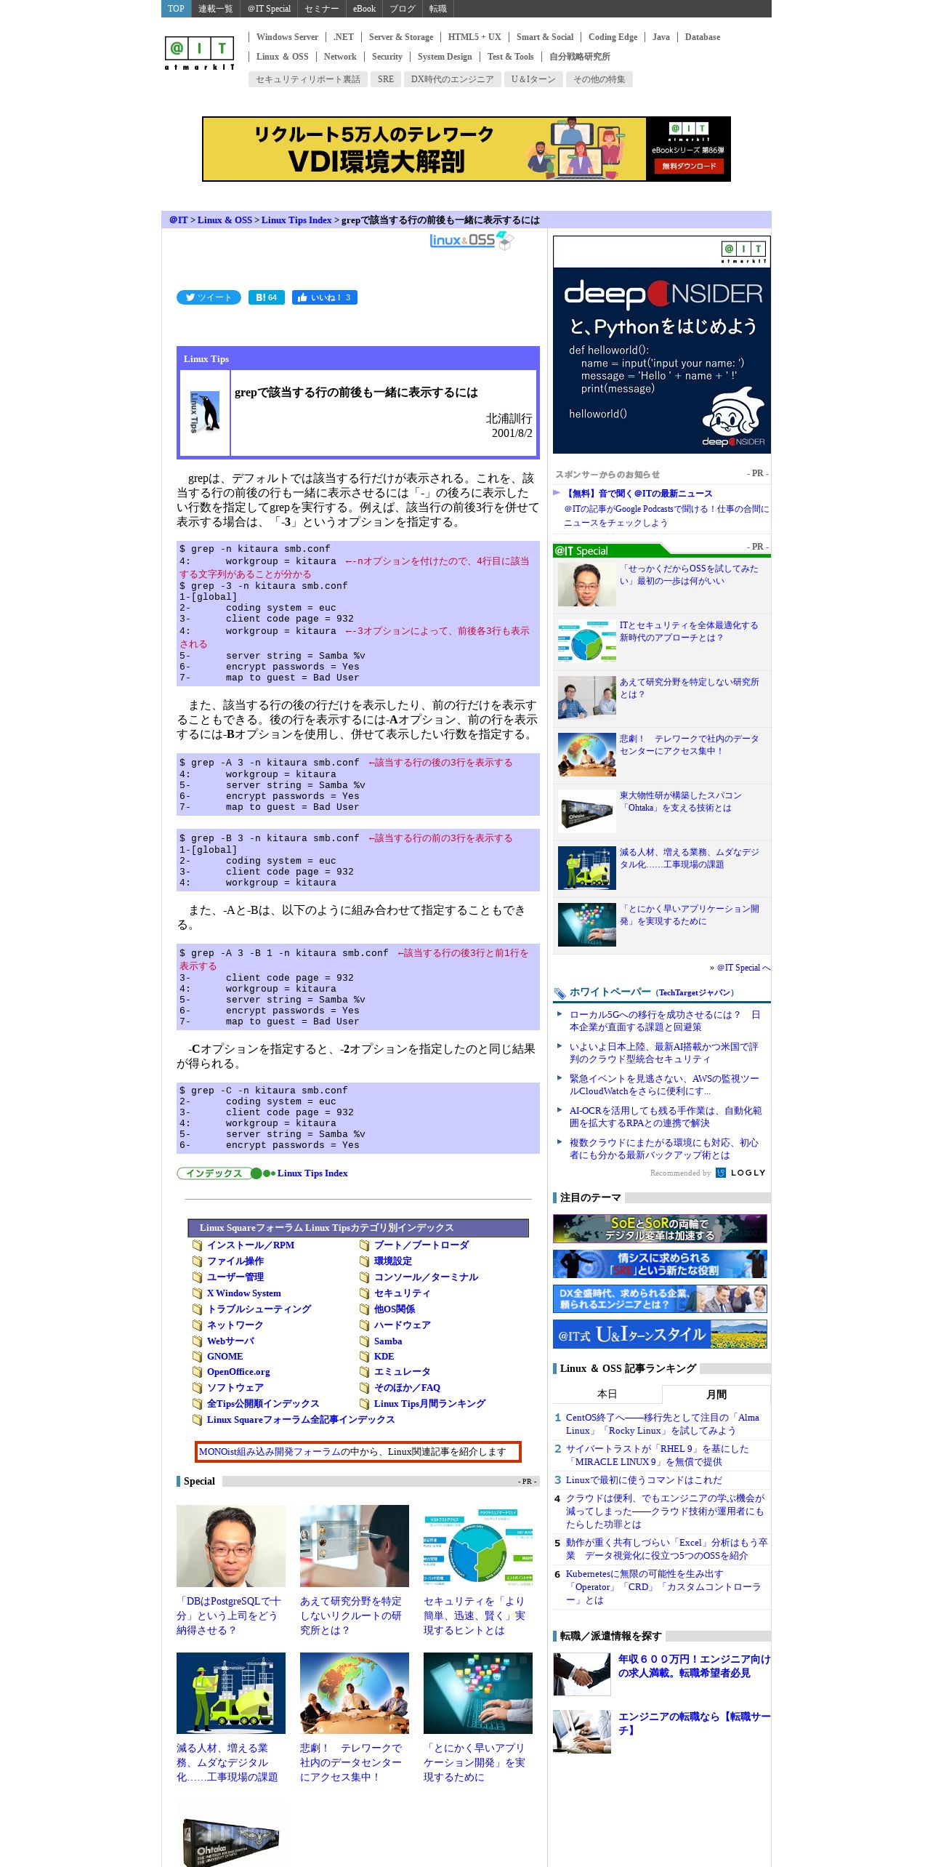The height and width of the screenshot is (1867, 933).
Task: Open the ユーザー管理 folder icon
Action: pos(197,1277)
